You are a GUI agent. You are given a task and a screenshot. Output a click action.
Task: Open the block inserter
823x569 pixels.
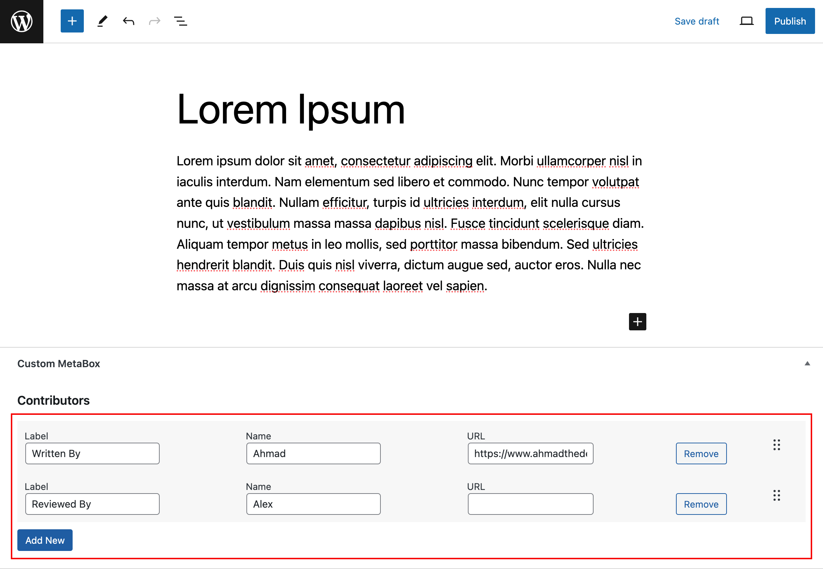tap(72, 21)
